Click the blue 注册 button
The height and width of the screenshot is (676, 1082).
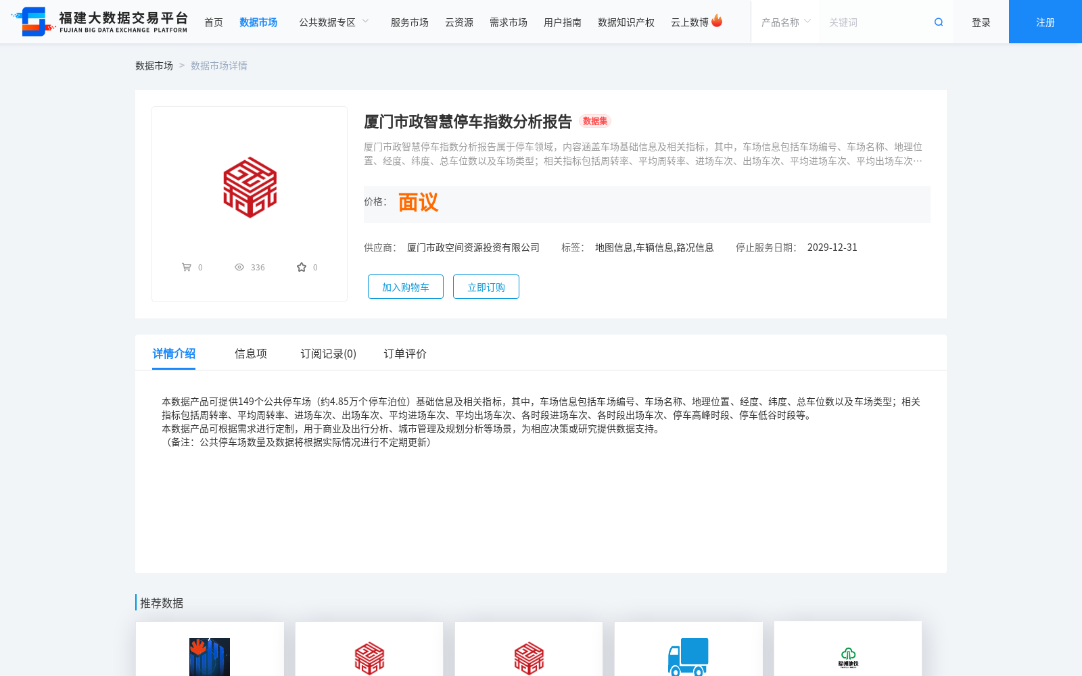[1045, 22]
